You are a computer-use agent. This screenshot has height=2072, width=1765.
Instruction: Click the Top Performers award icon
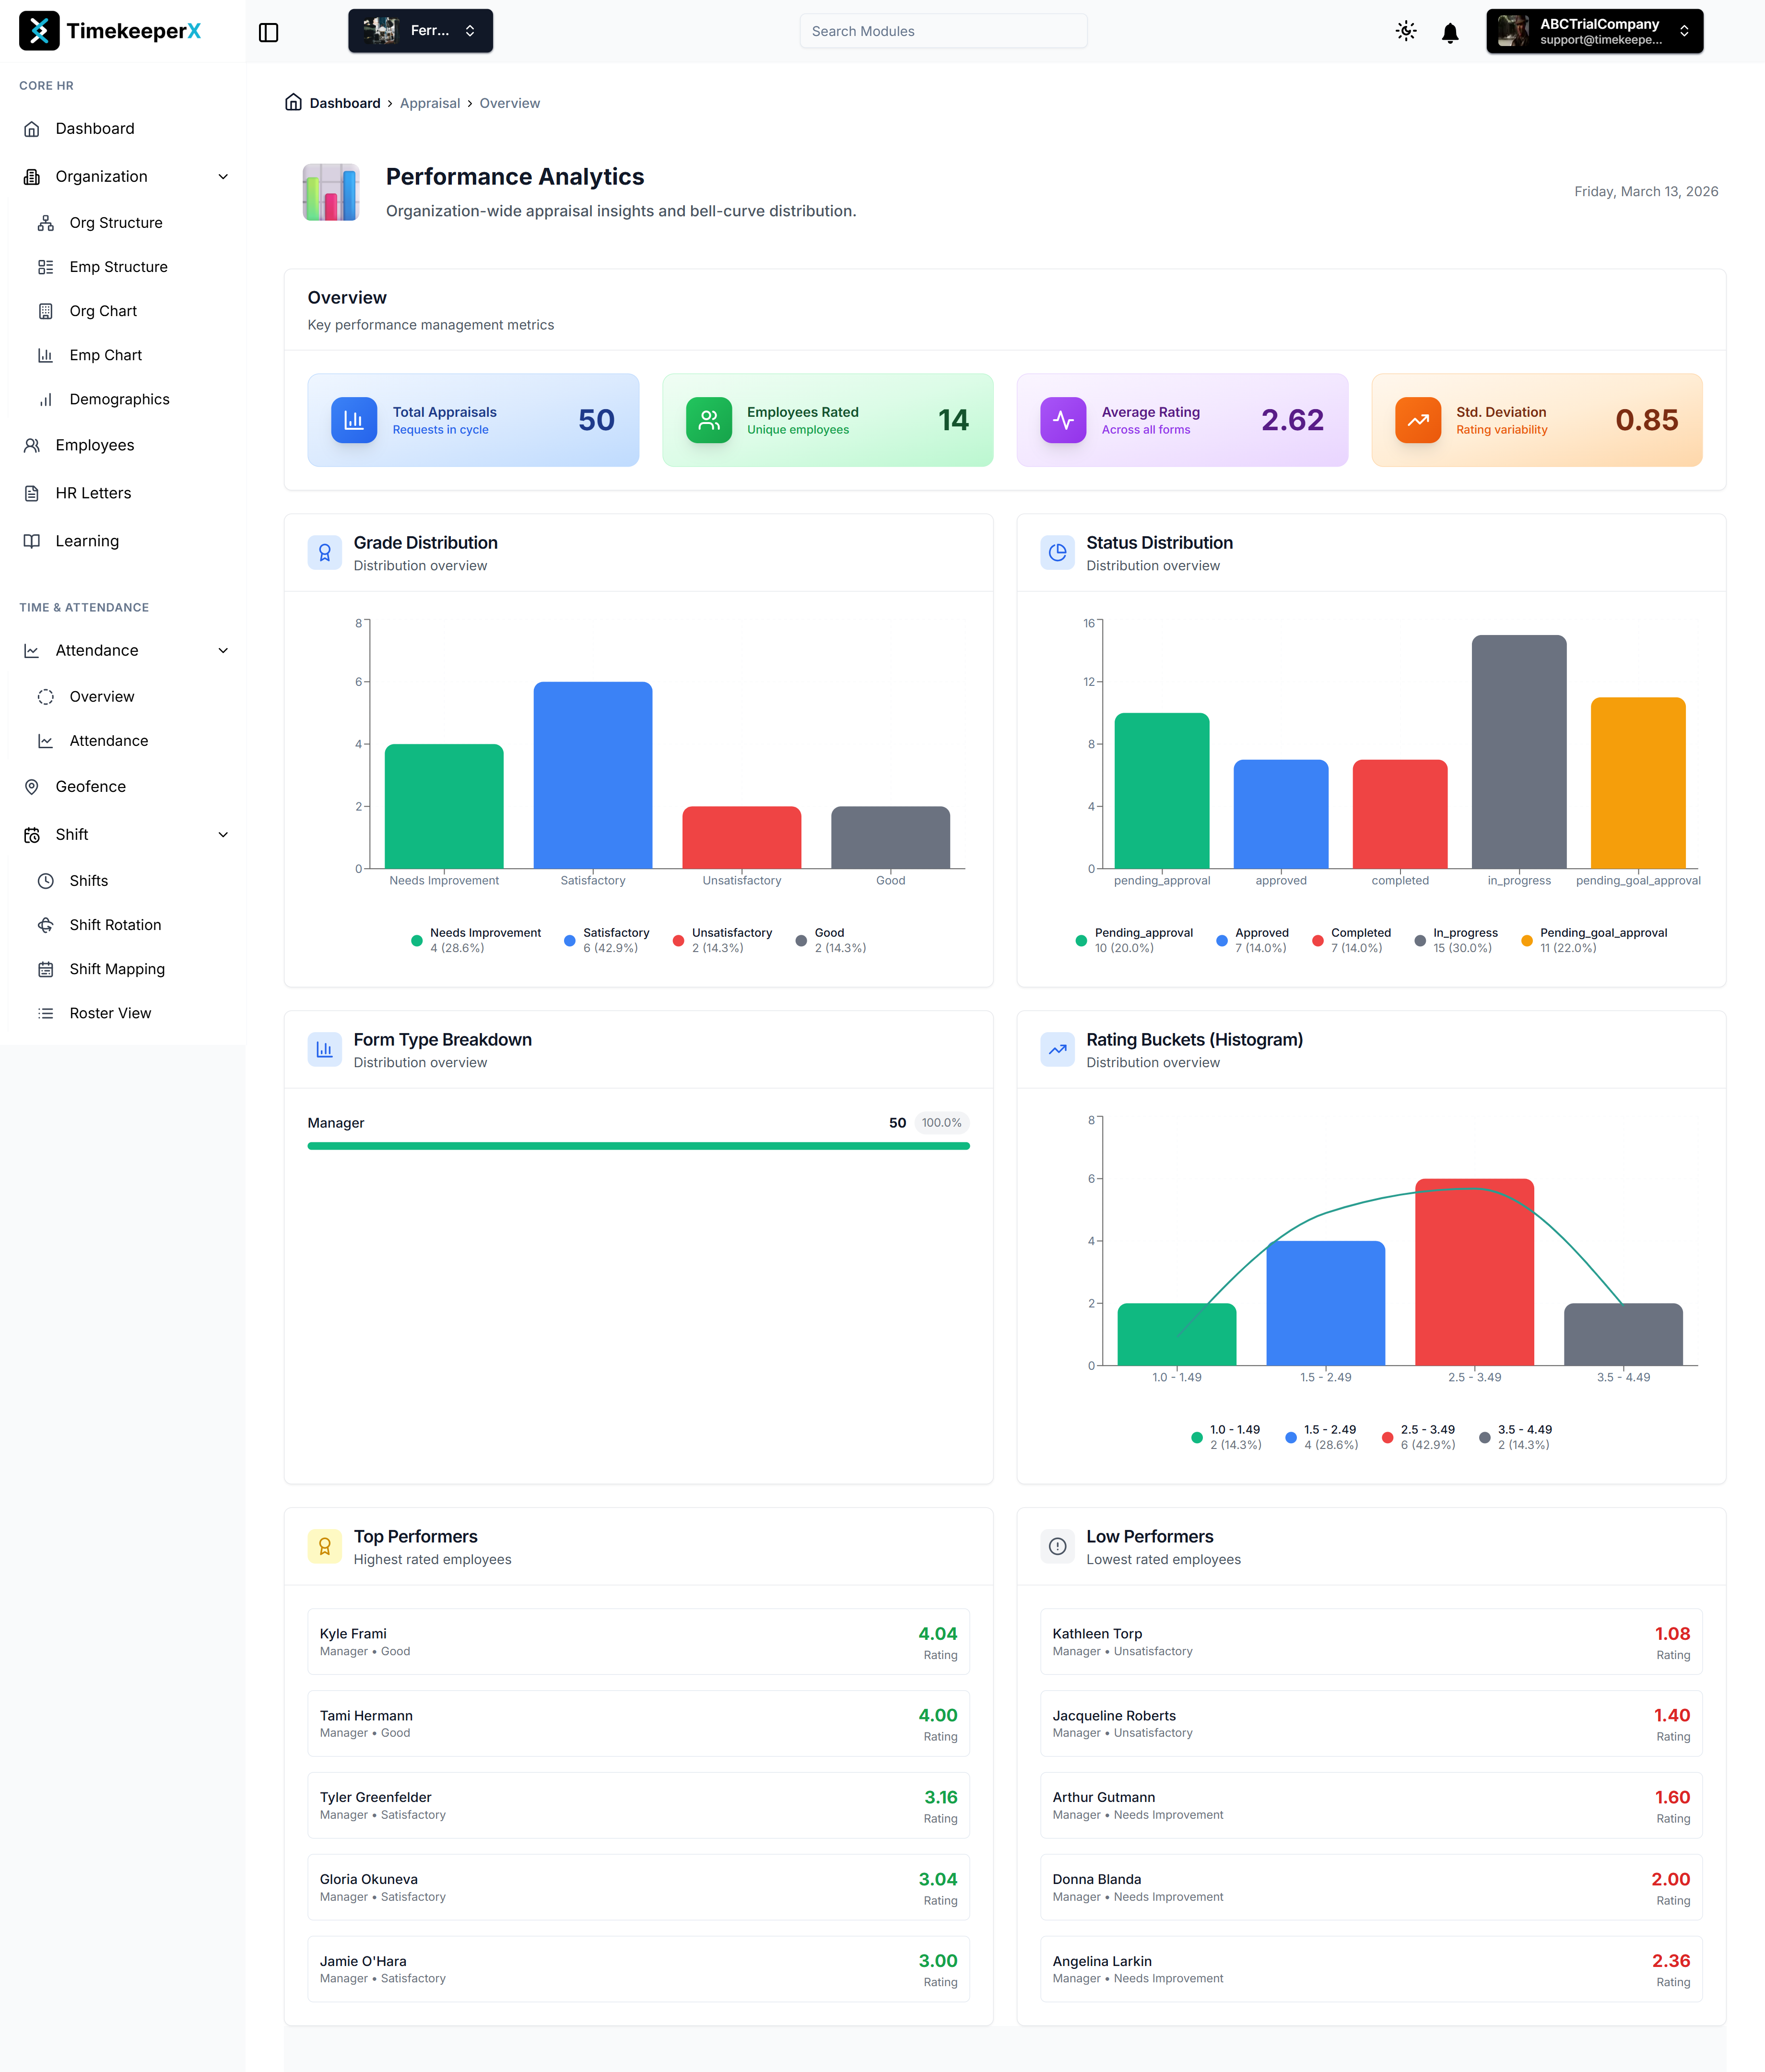[324, 1546]
